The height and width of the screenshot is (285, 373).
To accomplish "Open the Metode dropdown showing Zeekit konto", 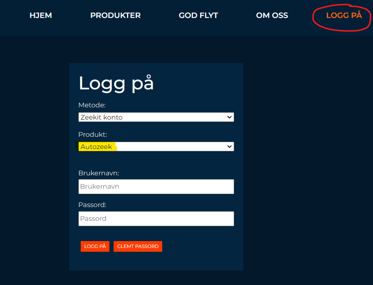I will coord(156,117).
